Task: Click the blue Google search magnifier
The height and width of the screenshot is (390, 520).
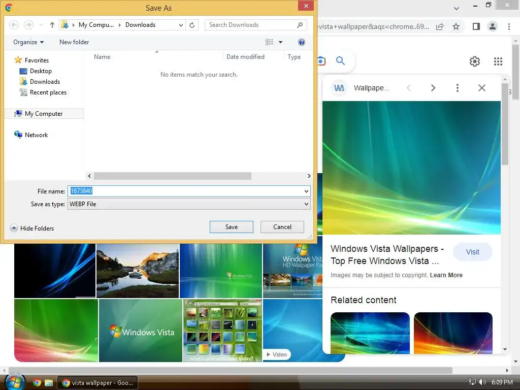Action: (340, 61)
